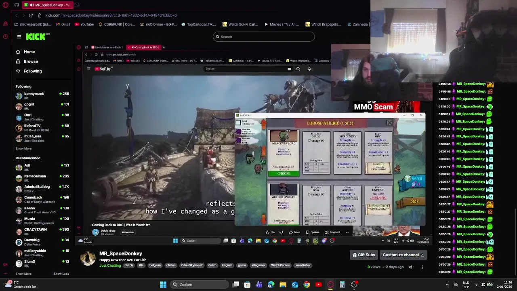
Task: Open the COREPUNK bookmark
Action: click(x=117, y=24)
